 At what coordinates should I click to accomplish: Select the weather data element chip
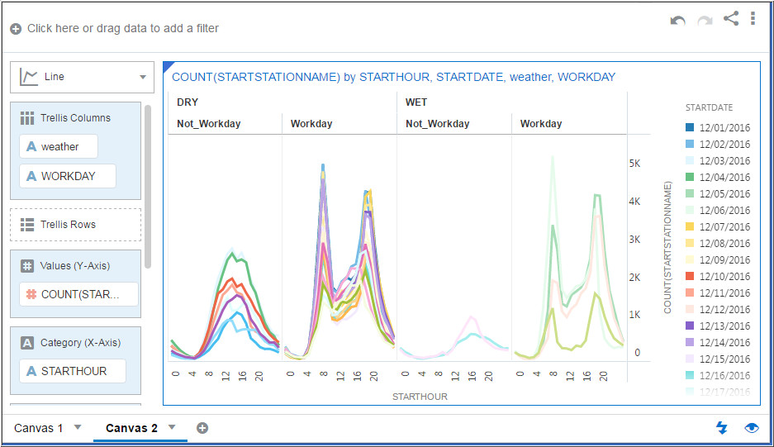coord(59,147)
